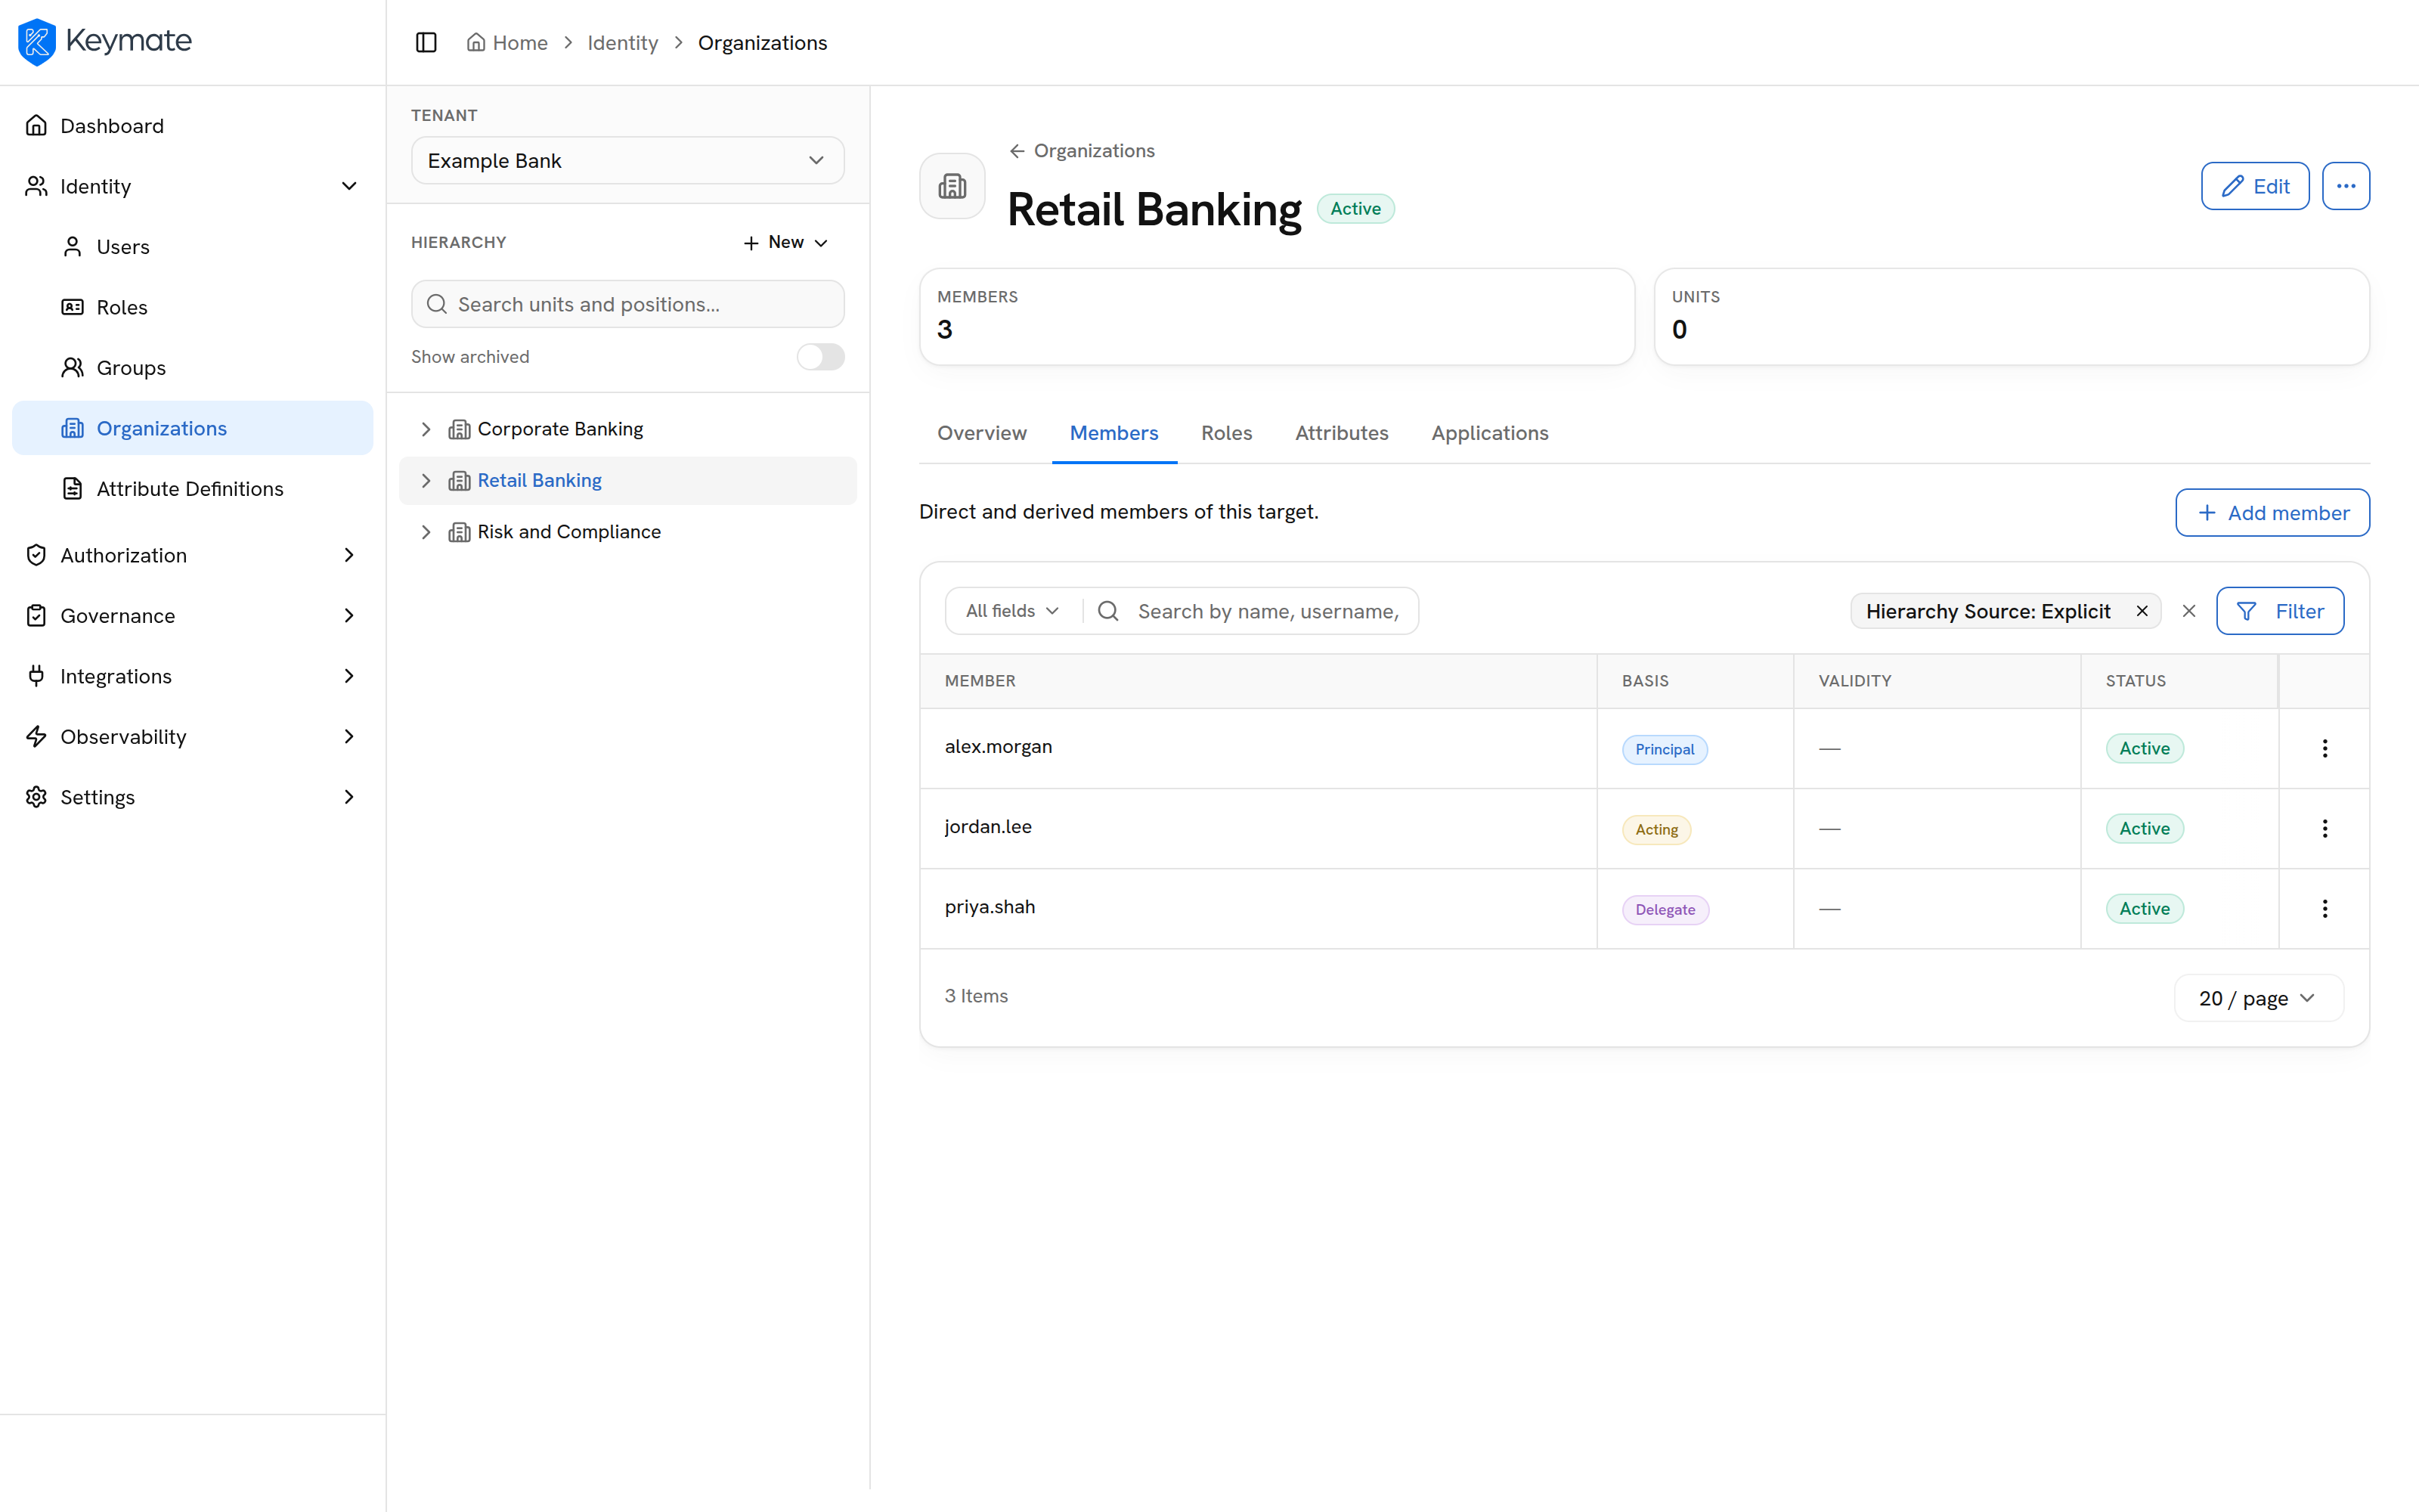The image size is (2419, 1512).
Task: Switch to the Roles tab
Action: click(1226, 433)
